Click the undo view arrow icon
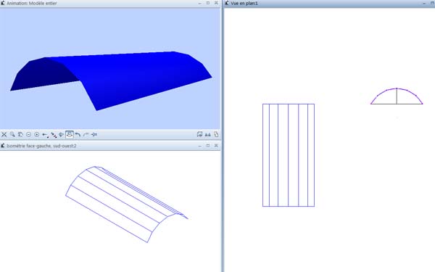 (78, 135)
